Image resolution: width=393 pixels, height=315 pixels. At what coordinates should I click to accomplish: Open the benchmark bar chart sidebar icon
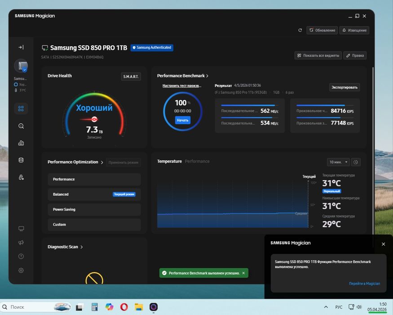tap(21, 143)
